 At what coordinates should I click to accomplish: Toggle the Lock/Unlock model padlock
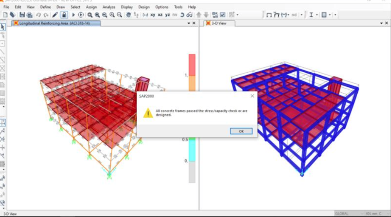(x=64, y=15)
